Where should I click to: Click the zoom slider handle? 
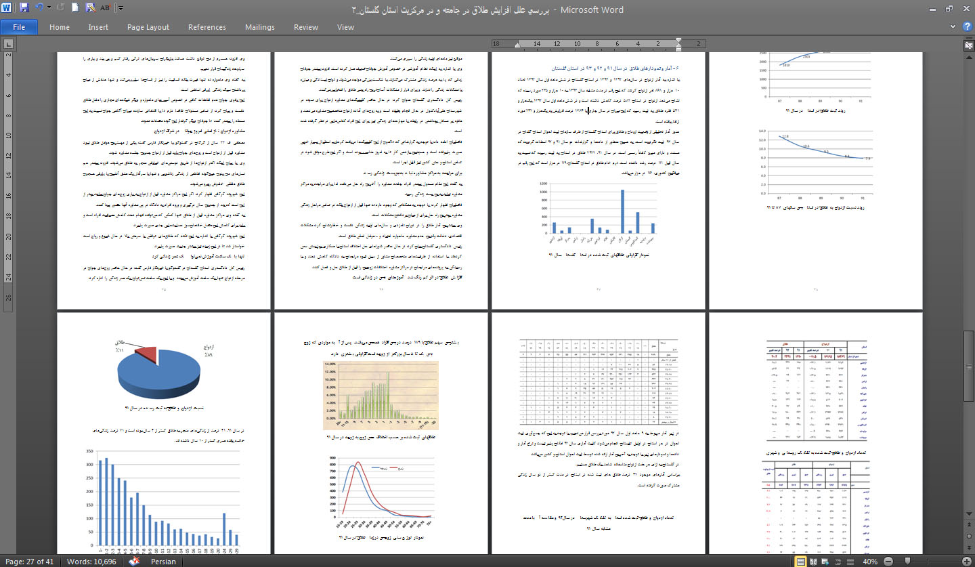pyautogui.click(x=907, y=562)
